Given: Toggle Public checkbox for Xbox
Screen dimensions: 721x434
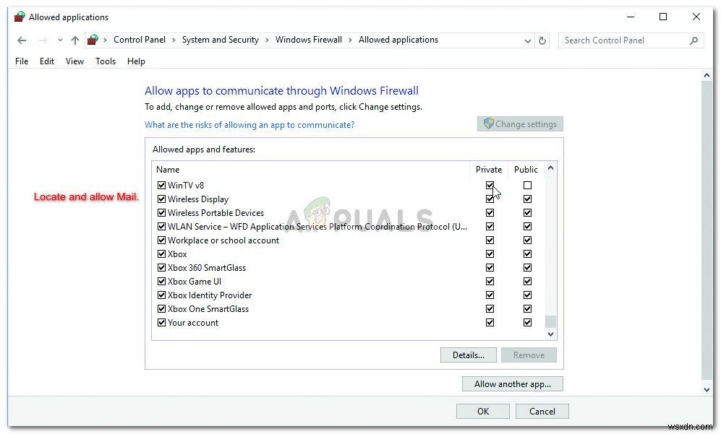Looking at the screenshot, I should tap(527, 254).
